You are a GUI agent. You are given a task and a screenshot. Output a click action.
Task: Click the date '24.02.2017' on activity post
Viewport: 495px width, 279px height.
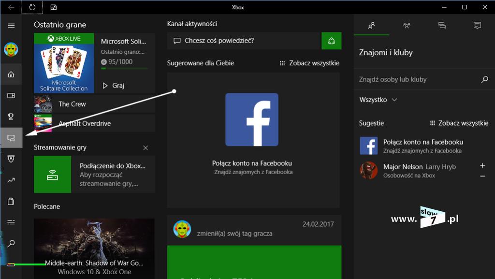(x=318, y=224)
